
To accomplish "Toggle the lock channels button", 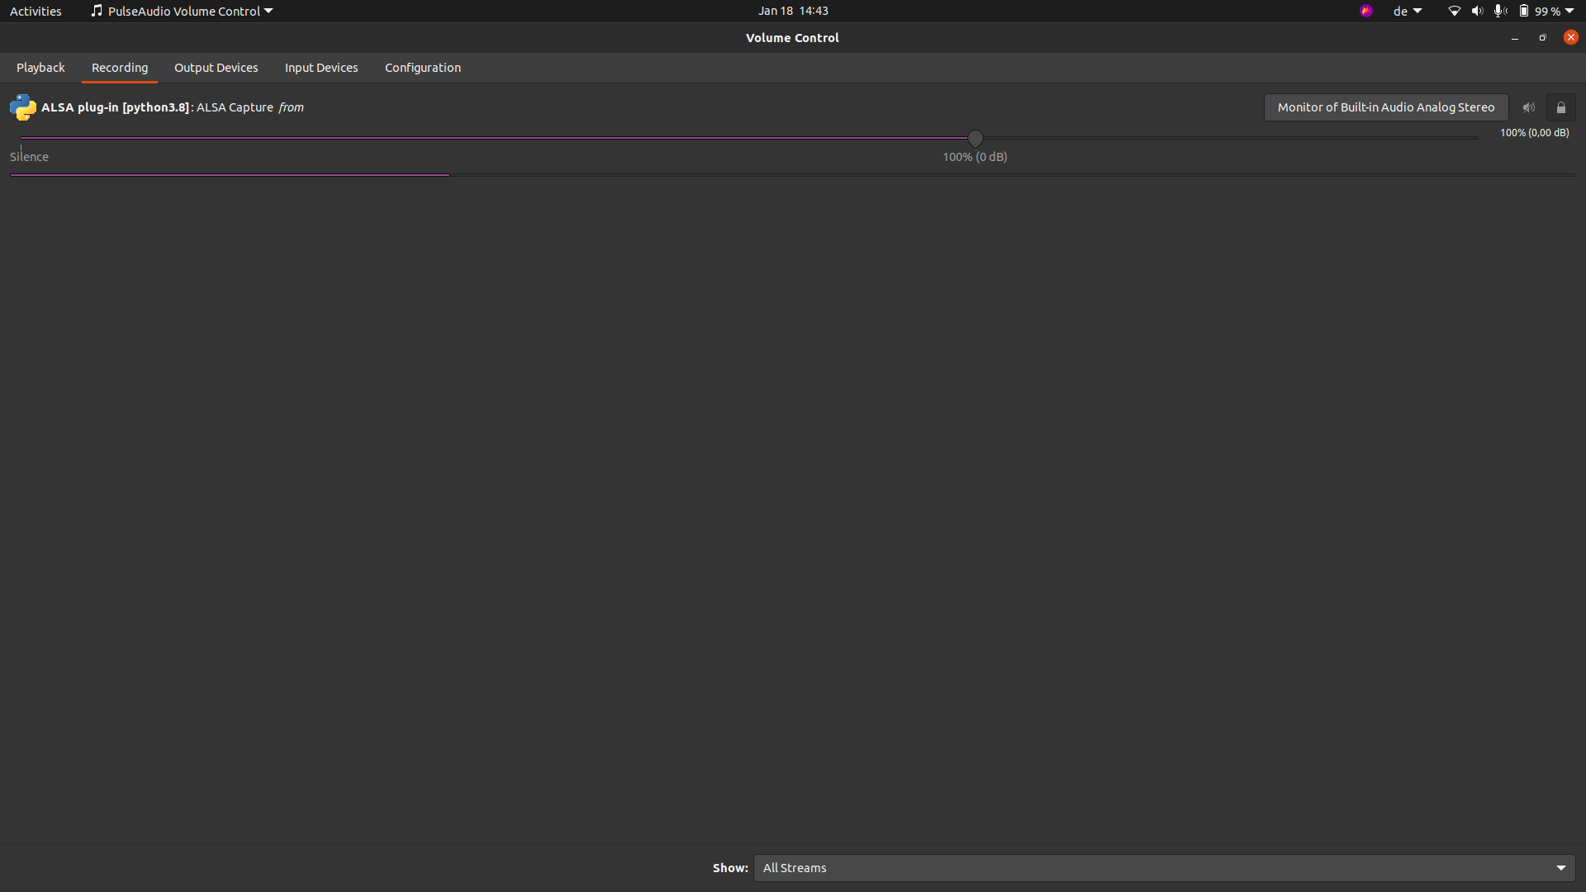I will 1560,107.
